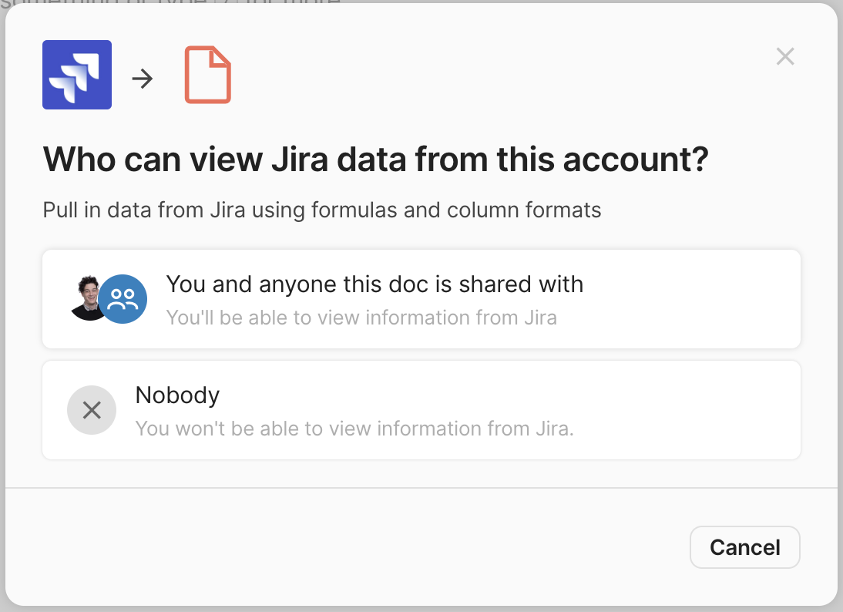Click the "Pull in data from Jira" description text
This screenshot has height=612, width=843.
(x=321, y=210)
